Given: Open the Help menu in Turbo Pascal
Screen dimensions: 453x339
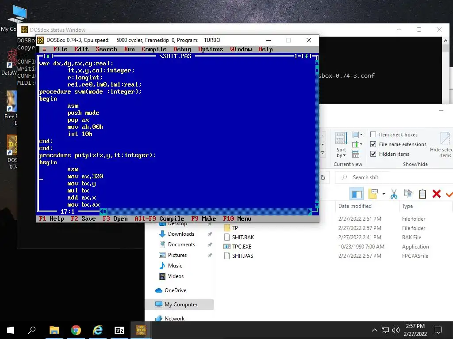Looking at the screenshot, I should pyautogui.click(x=265, y=49).
